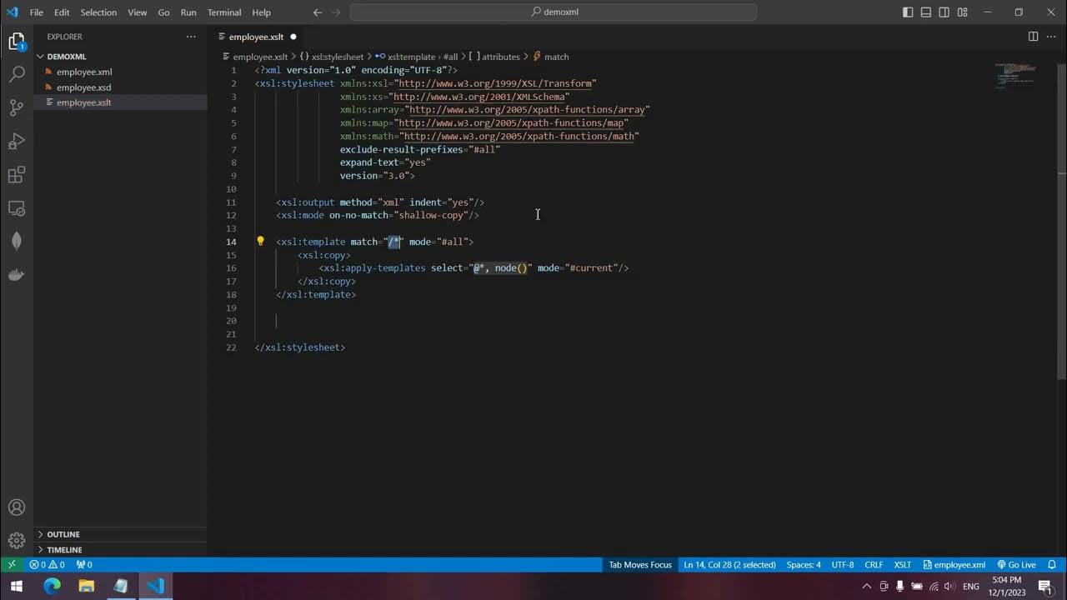Click the ports forwarded status indicator
Viewport: 1067px width, 600px height.
coord(84,564)
